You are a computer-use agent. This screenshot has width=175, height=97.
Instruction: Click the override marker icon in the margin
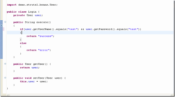(x=2, y=25)
